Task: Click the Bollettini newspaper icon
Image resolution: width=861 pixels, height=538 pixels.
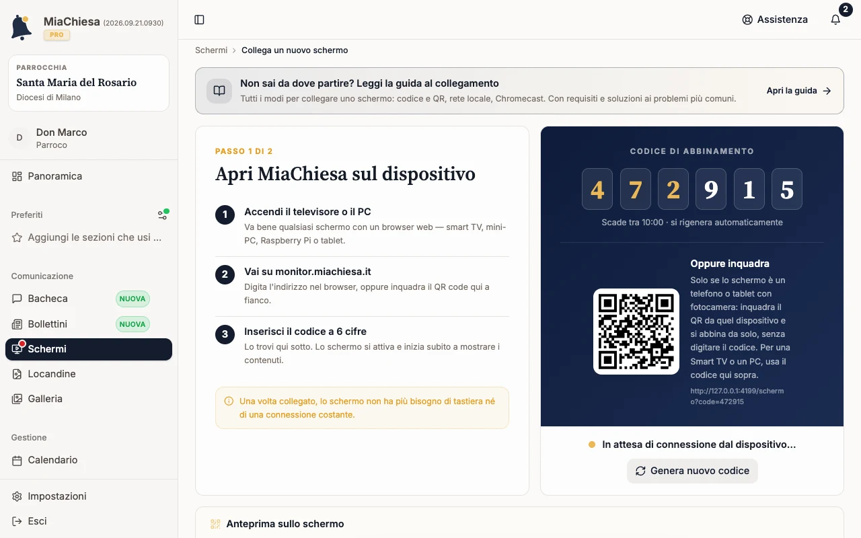Action: [17, 324]
